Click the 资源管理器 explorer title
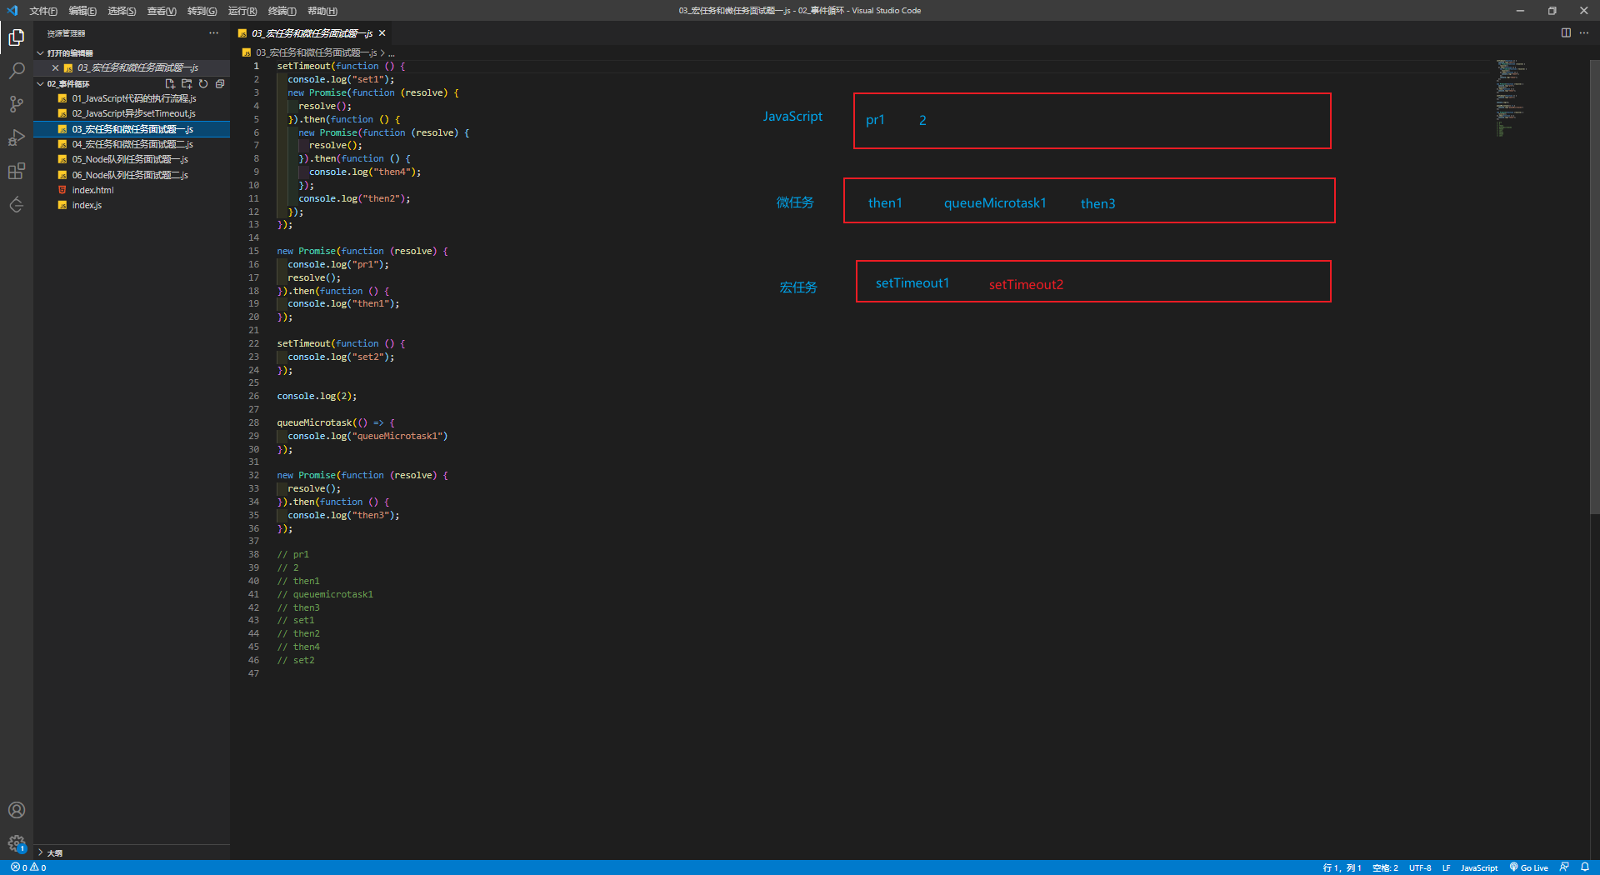1600x875 pixels. pos(66,33)
